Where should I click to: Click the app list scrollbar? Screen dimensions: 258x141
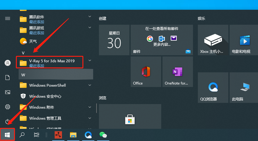96,108
